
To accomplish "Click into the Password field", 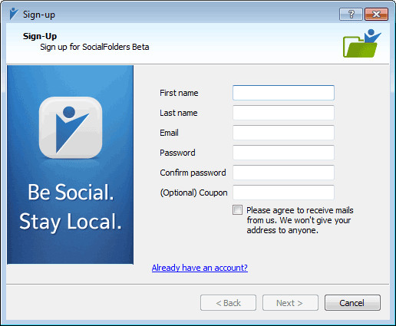I will click(x=283, y=153).
